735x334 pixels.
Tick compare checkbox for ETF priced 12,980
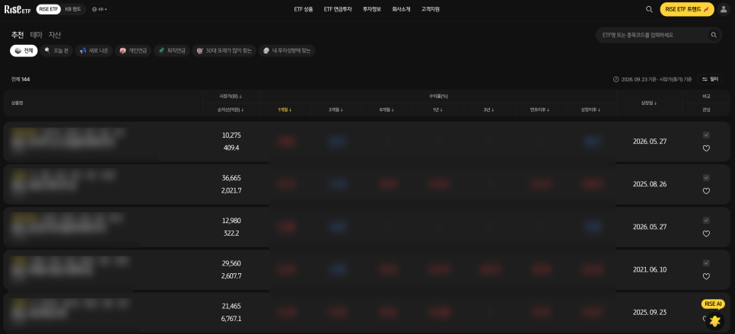(x=706, y=220)
